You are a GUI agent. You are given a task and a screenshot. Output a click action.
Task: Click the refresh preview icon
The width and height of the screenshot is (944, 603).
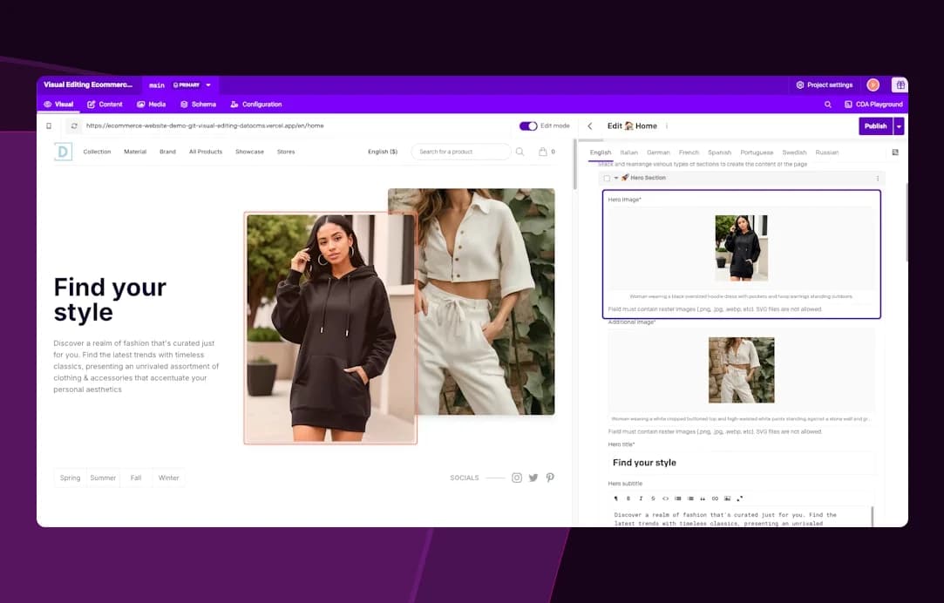click(74, 125)
